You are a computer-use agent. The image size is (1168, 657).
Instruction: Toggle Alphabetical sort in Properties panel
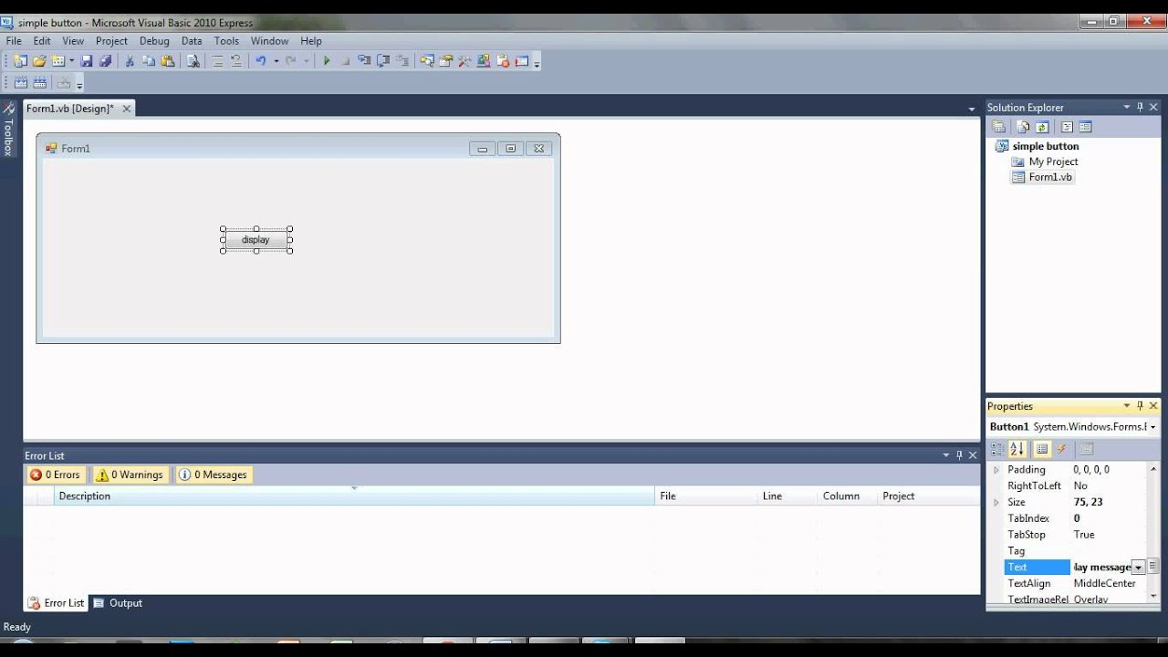[1018, 449]
